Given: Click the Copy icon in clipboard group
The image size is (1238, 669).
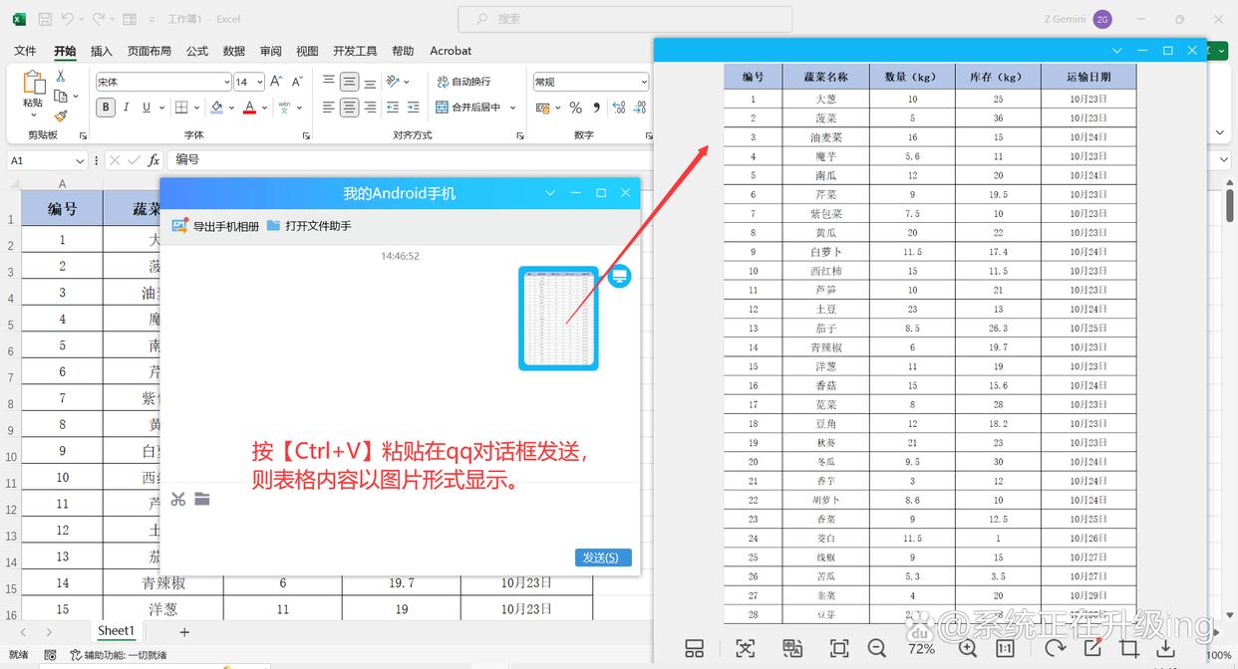Looking at the screenshot, I should click(x=61, y=96).
